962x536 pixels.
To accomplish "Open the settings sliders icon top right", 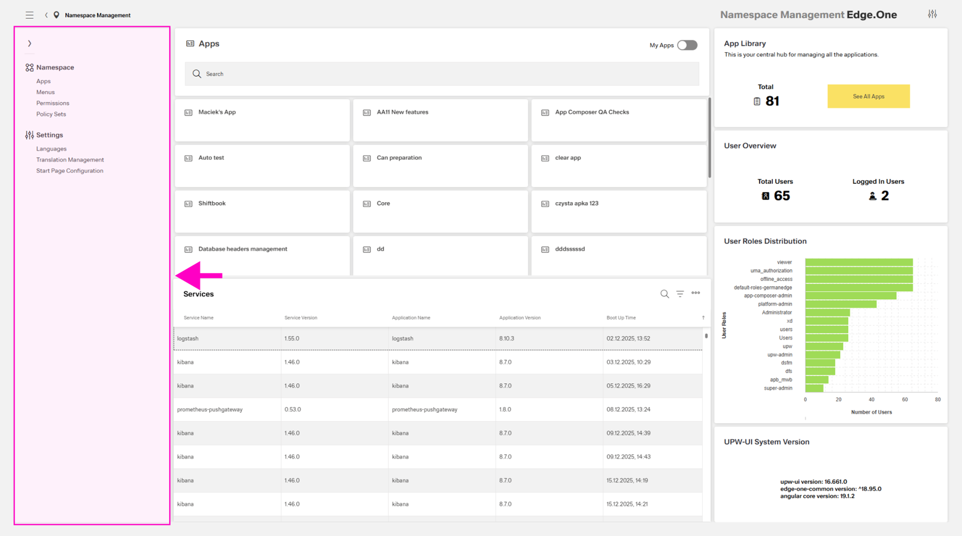I will click(932, 14).
